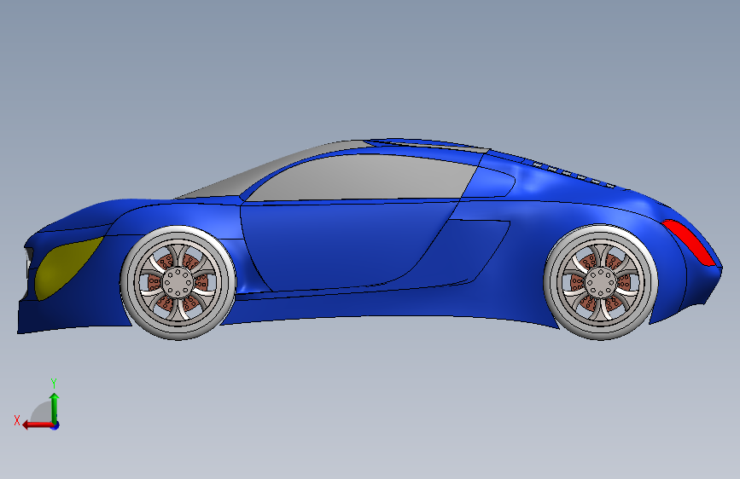The image size is (740, 479).
Task: Pick the front wheel center hub
Action: (x=178, y=282)
